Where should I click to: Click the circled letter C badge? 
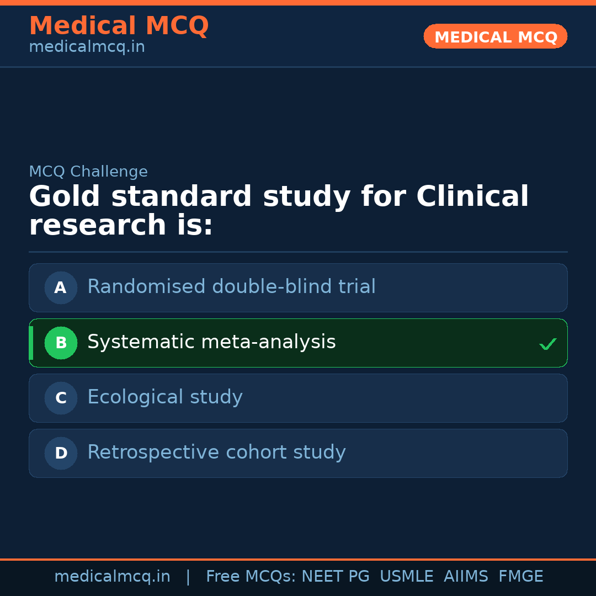(x=61, y=398)
